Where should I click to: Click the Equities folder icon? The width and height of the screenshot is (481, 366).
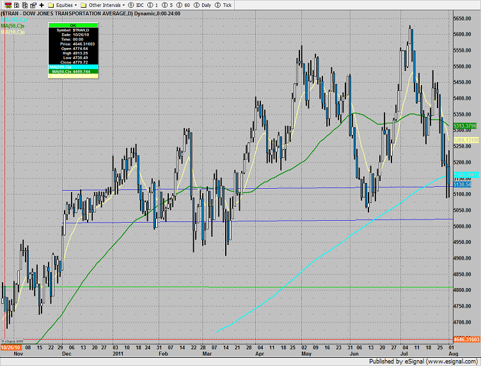(x=51, y=5)
